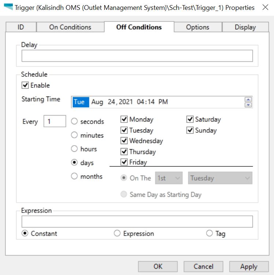Click the OK button
The width and height of the screenshot is (274, 275).
point(158,267)
